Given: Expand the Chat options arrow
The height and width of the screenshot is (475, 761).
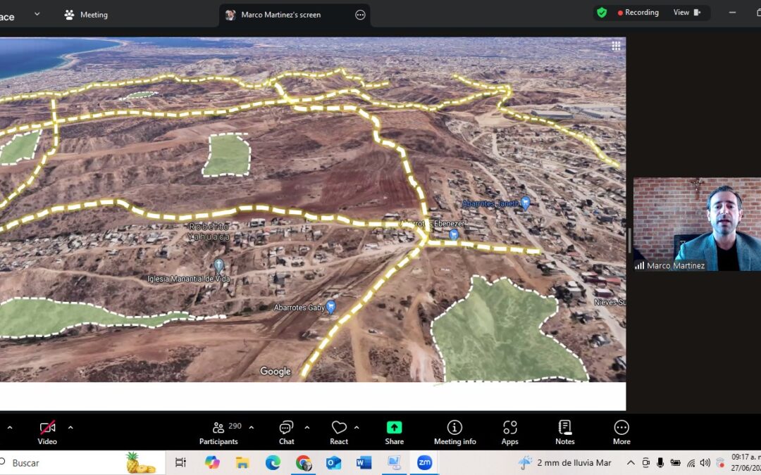Looking at the screenshot, I should [x=307, y=427].
